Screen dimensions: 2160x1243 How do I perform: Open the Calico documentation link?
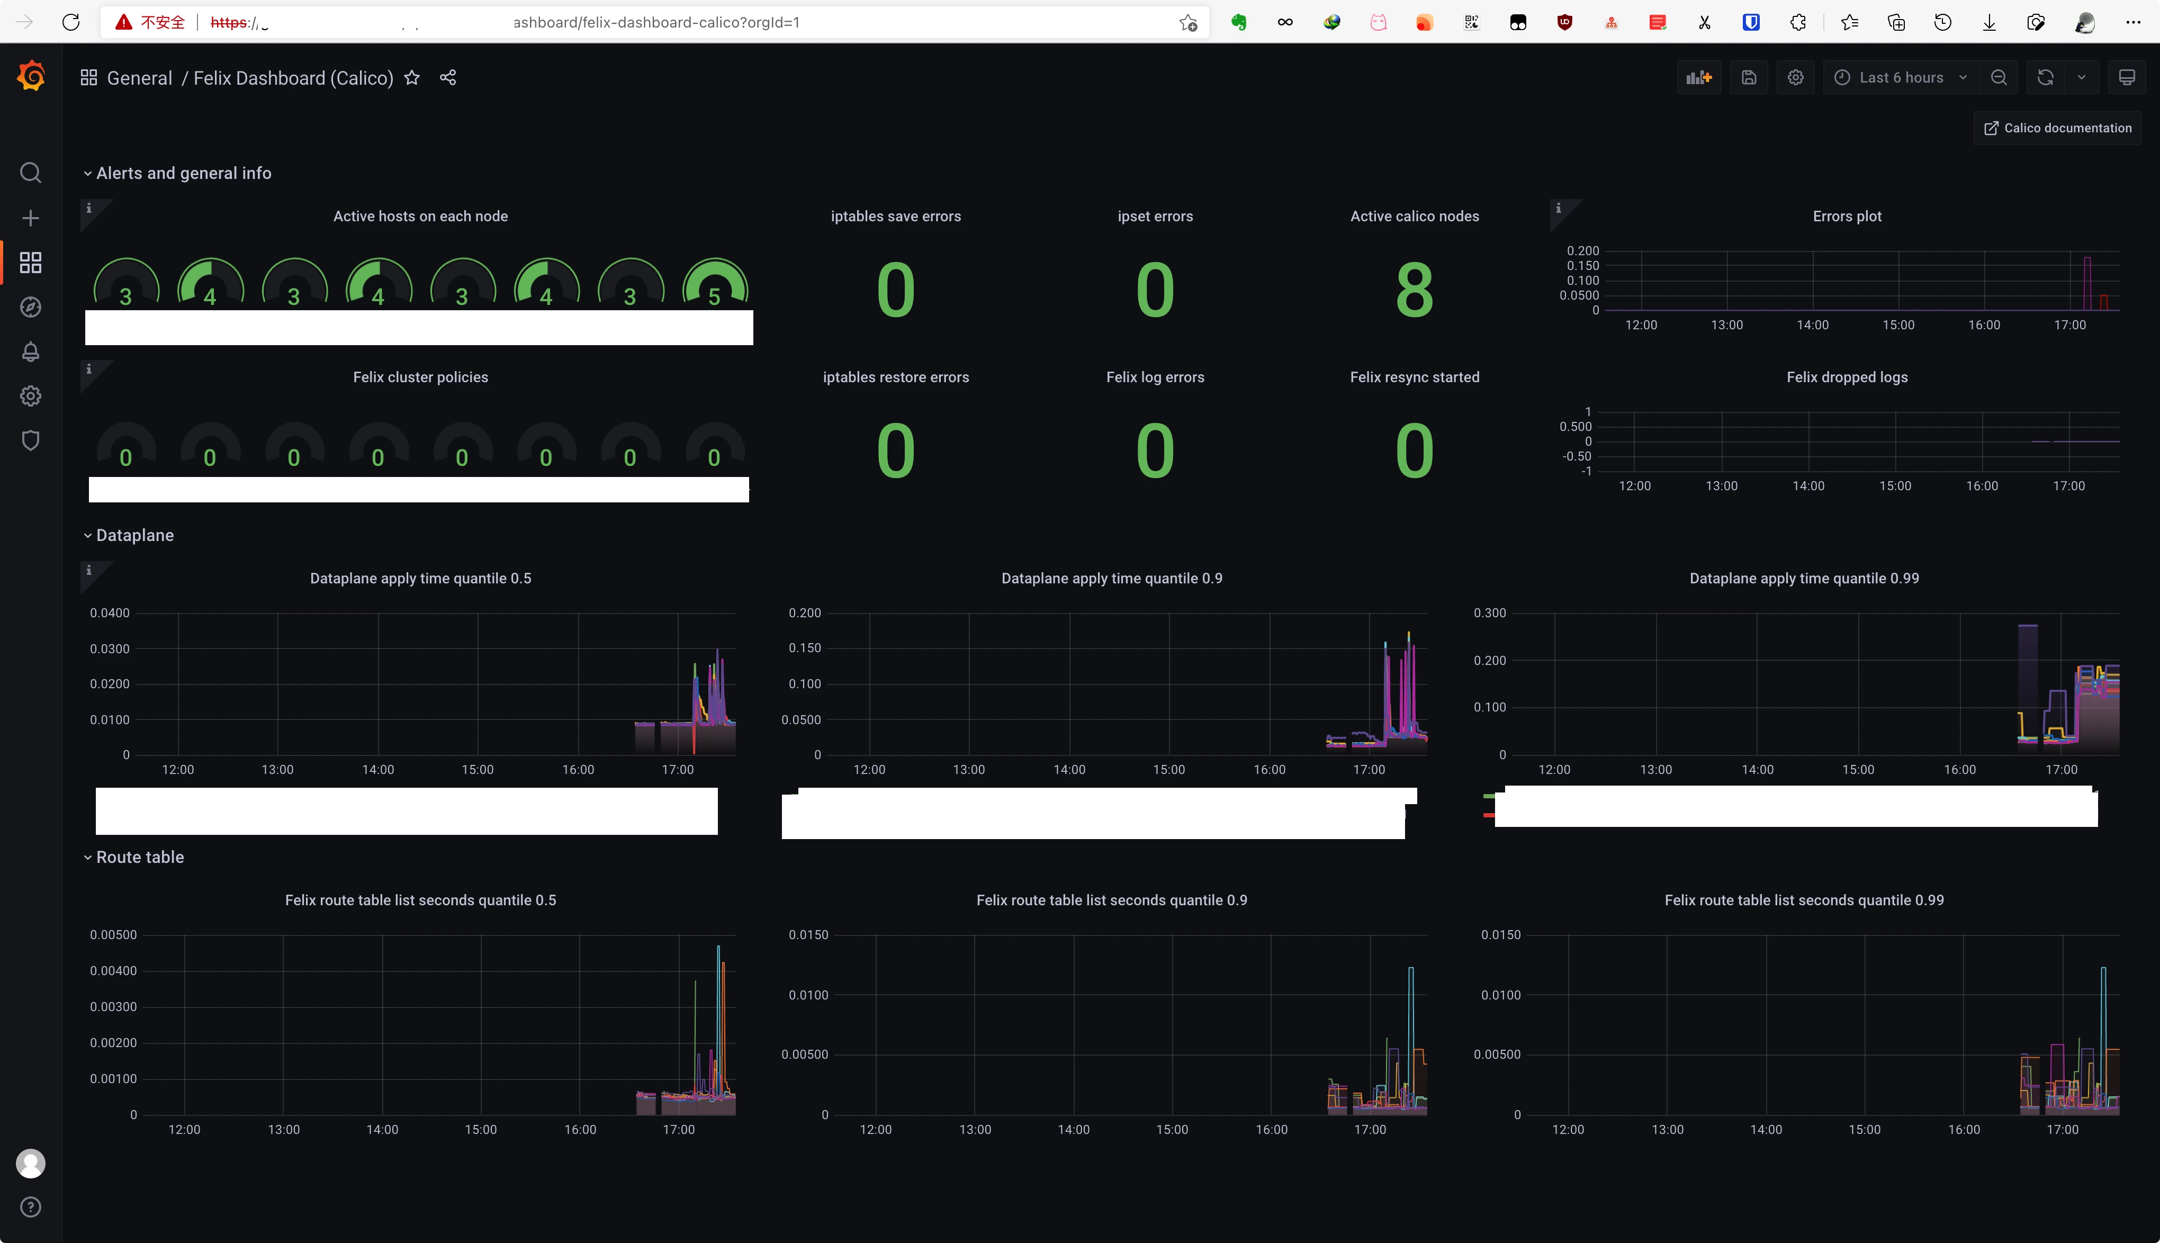pos(2057,128)
